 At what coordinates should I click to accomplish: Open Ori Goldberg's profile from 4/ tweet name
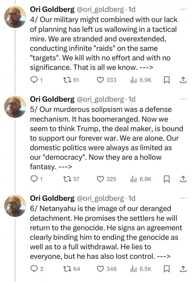pyautogui.click(x=52, y=10)
